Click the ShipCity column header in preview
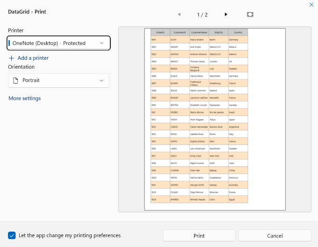This screenshot has height=247, width=318. (x=219, y=32)
